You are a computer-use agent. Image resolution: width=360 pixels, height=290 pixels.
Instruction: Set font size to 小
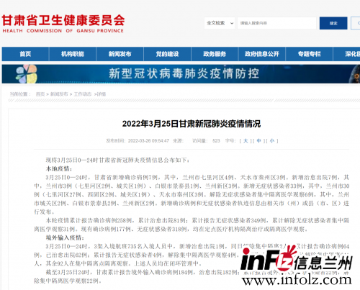272,141
